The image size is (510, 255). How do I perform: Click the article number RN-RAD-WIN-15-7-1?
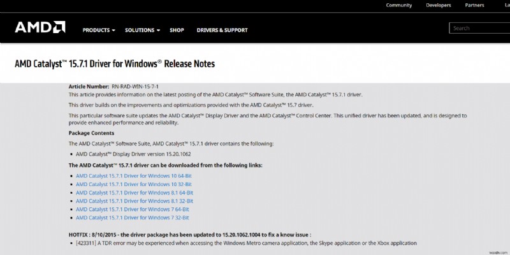pyautogui.click(x=135, y=87)
